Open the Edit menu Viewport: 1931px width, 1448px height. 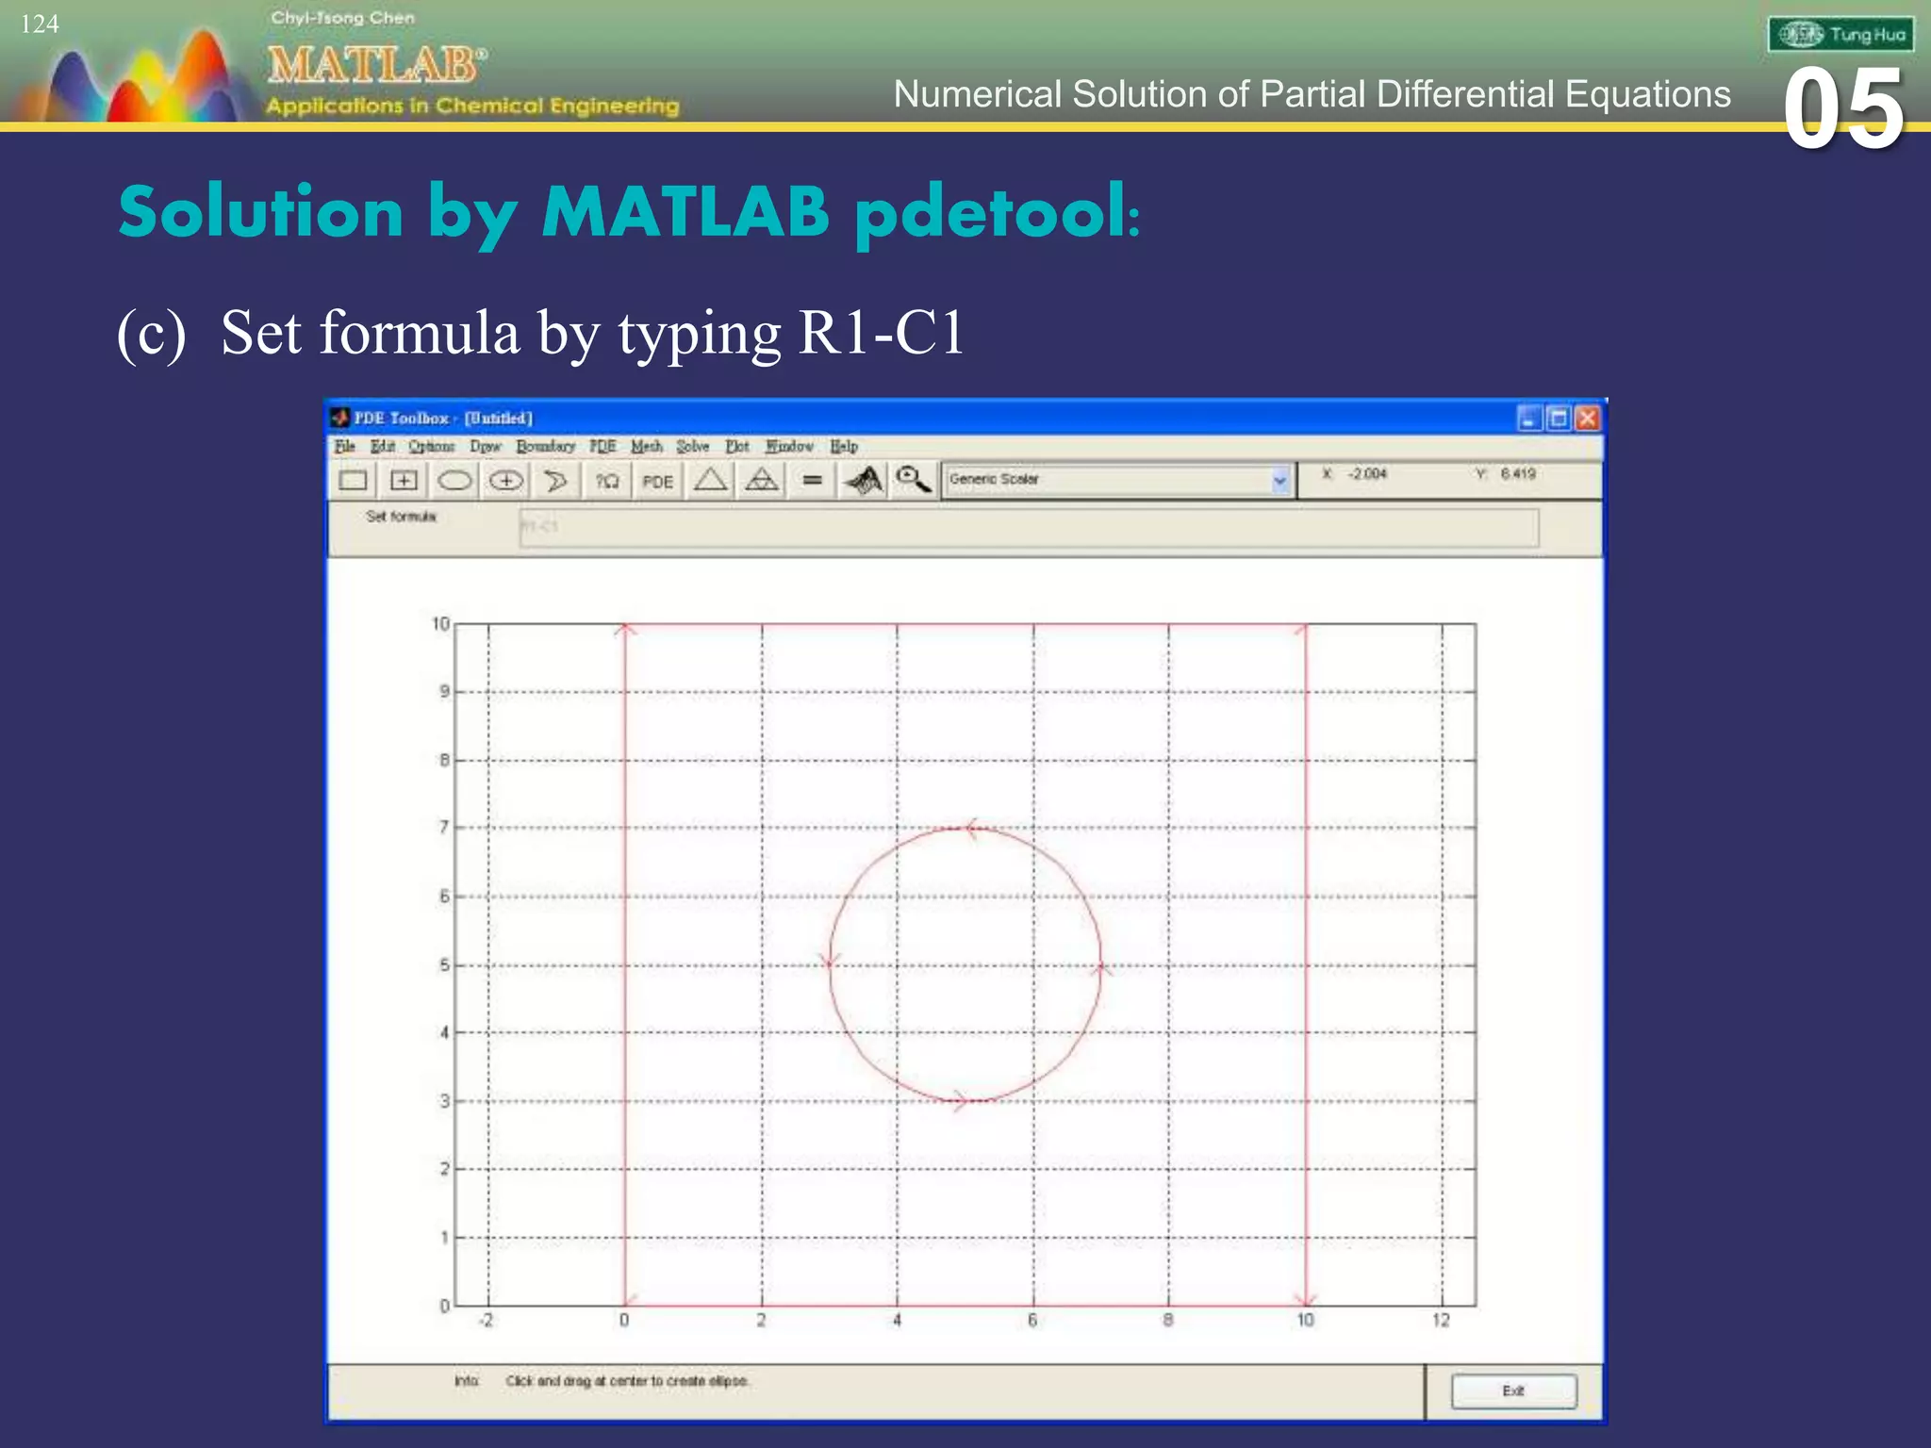pyautogui.click(x=382, y=446)
